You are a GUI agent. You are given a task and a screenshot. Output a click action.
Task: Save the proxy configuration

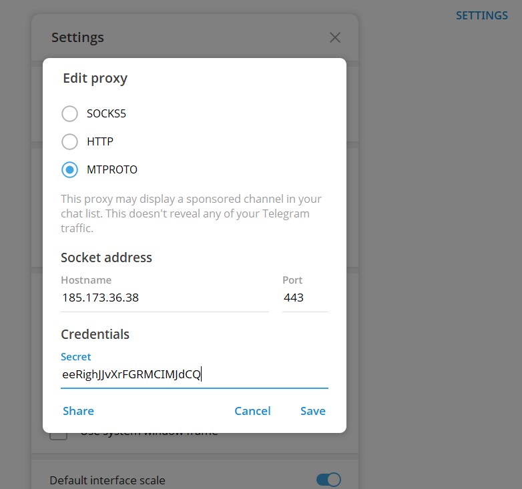(x=312, y=411)
